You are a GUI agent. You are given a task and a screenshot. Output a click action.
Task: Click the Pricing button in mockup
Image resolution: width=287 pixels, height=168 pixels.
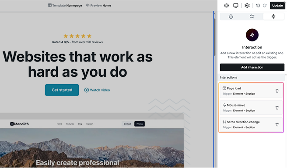(x=140, y=124)
